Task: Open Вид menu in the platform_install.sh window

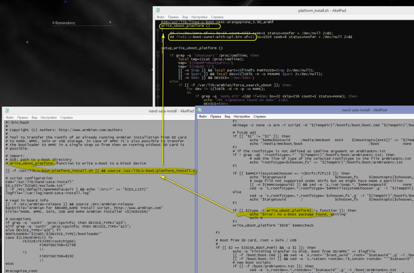Action: click(185, 17)
